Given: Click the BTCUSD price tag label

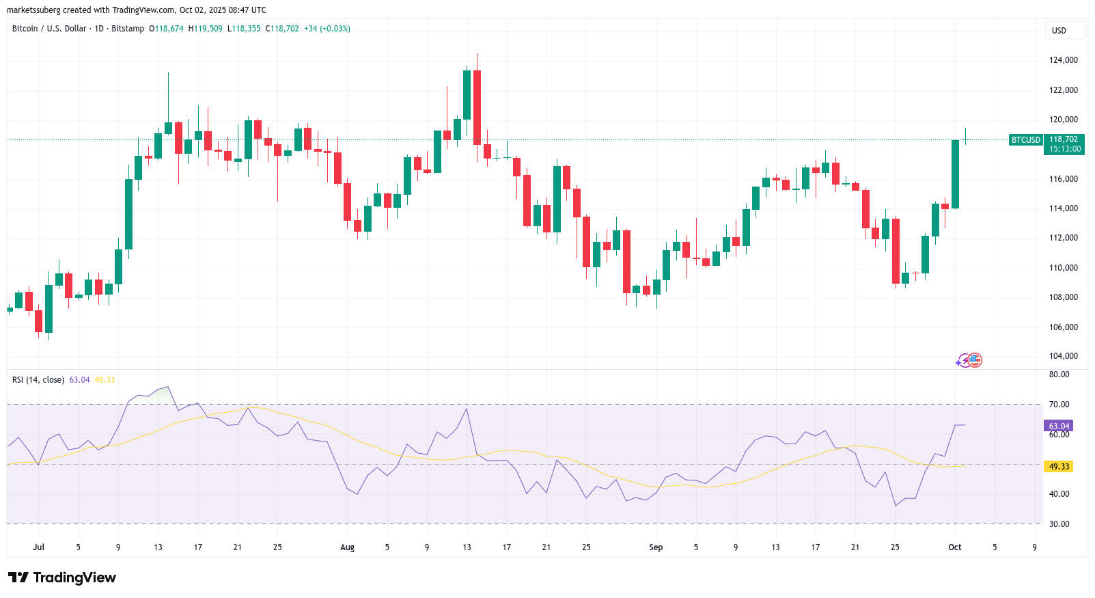Looking at the screenshot, I should [x=1025, y=140].
